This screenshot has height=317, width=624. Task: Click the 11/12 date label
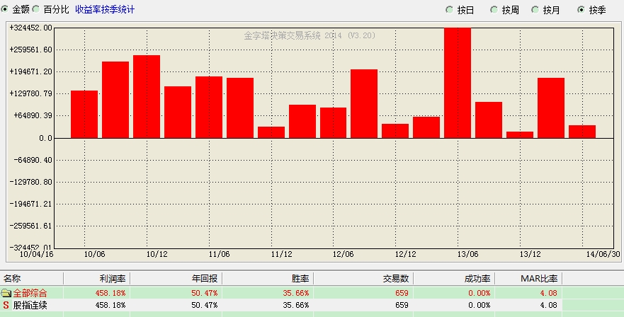coord(281,254)
